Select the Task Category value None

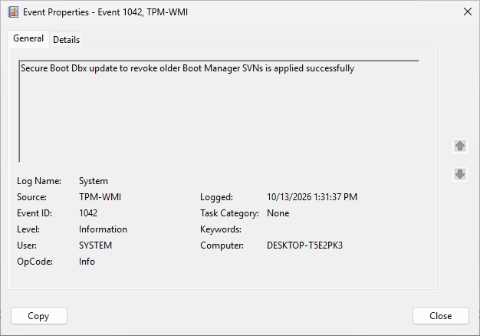(x=278, y=213)
